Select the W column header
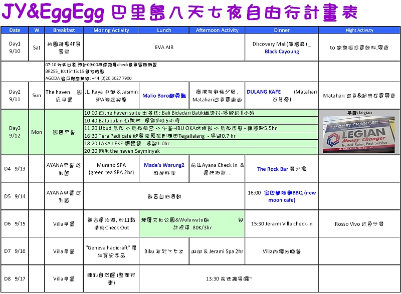 tap(37, 30)
